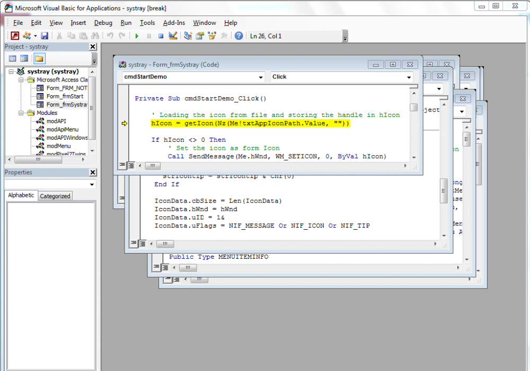Select the modMenu module
Viewport: 530px width, 371px height.
coord(58,146)
